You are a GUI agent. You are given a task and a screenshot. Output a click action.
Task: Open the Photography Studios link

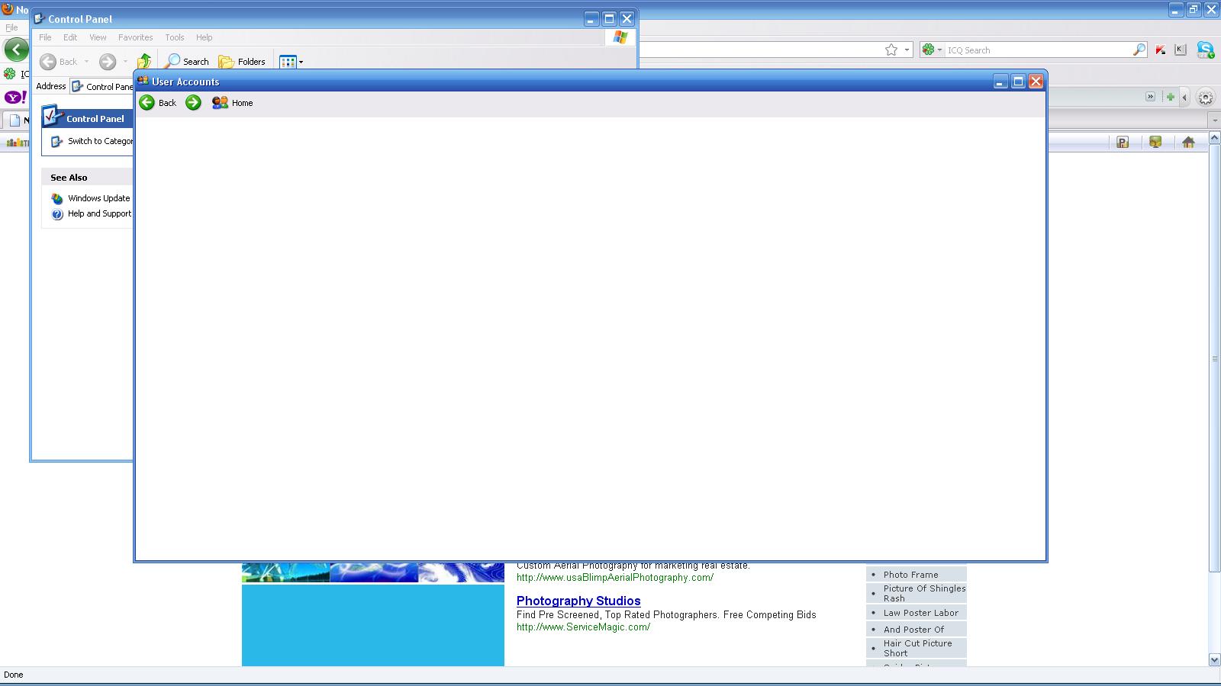point(578,601)
